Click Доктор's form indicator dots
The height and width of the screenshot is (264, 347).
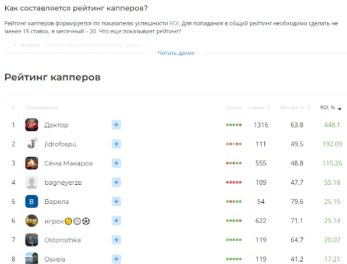click(233, 125)
